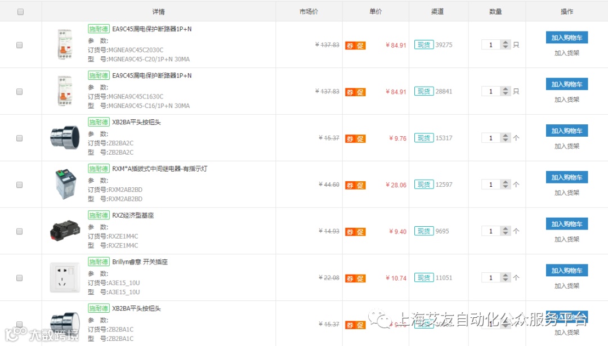Click the 单价 column header
This screenshot has height=346, width=608.
click(x=375, y=11)
